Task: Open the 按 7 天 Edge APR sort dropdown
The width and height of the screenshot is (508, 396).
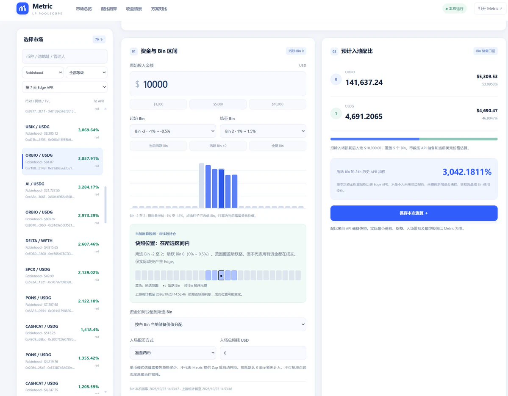Action: pos(65,87)
